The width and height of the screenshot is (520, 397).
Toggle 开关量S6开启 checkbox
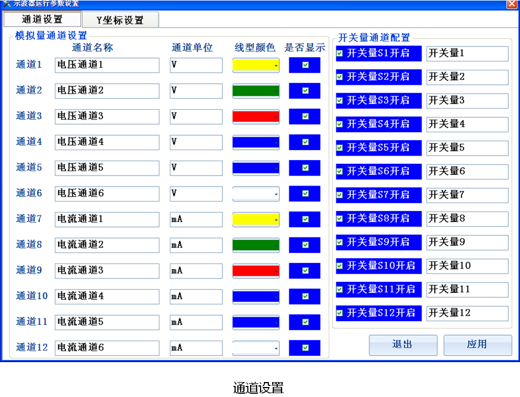340,172
